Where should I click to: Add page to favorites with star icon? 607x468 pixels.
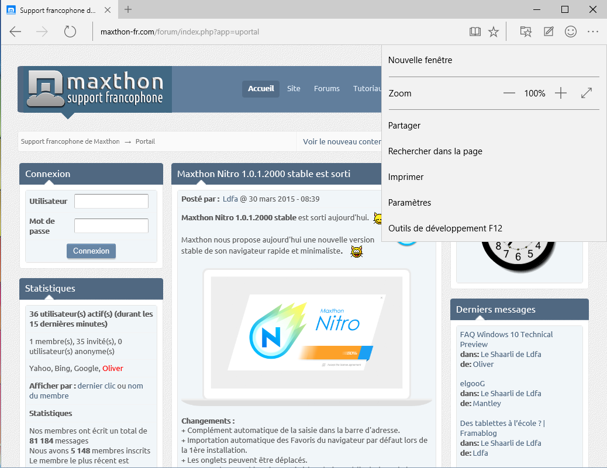493,32
